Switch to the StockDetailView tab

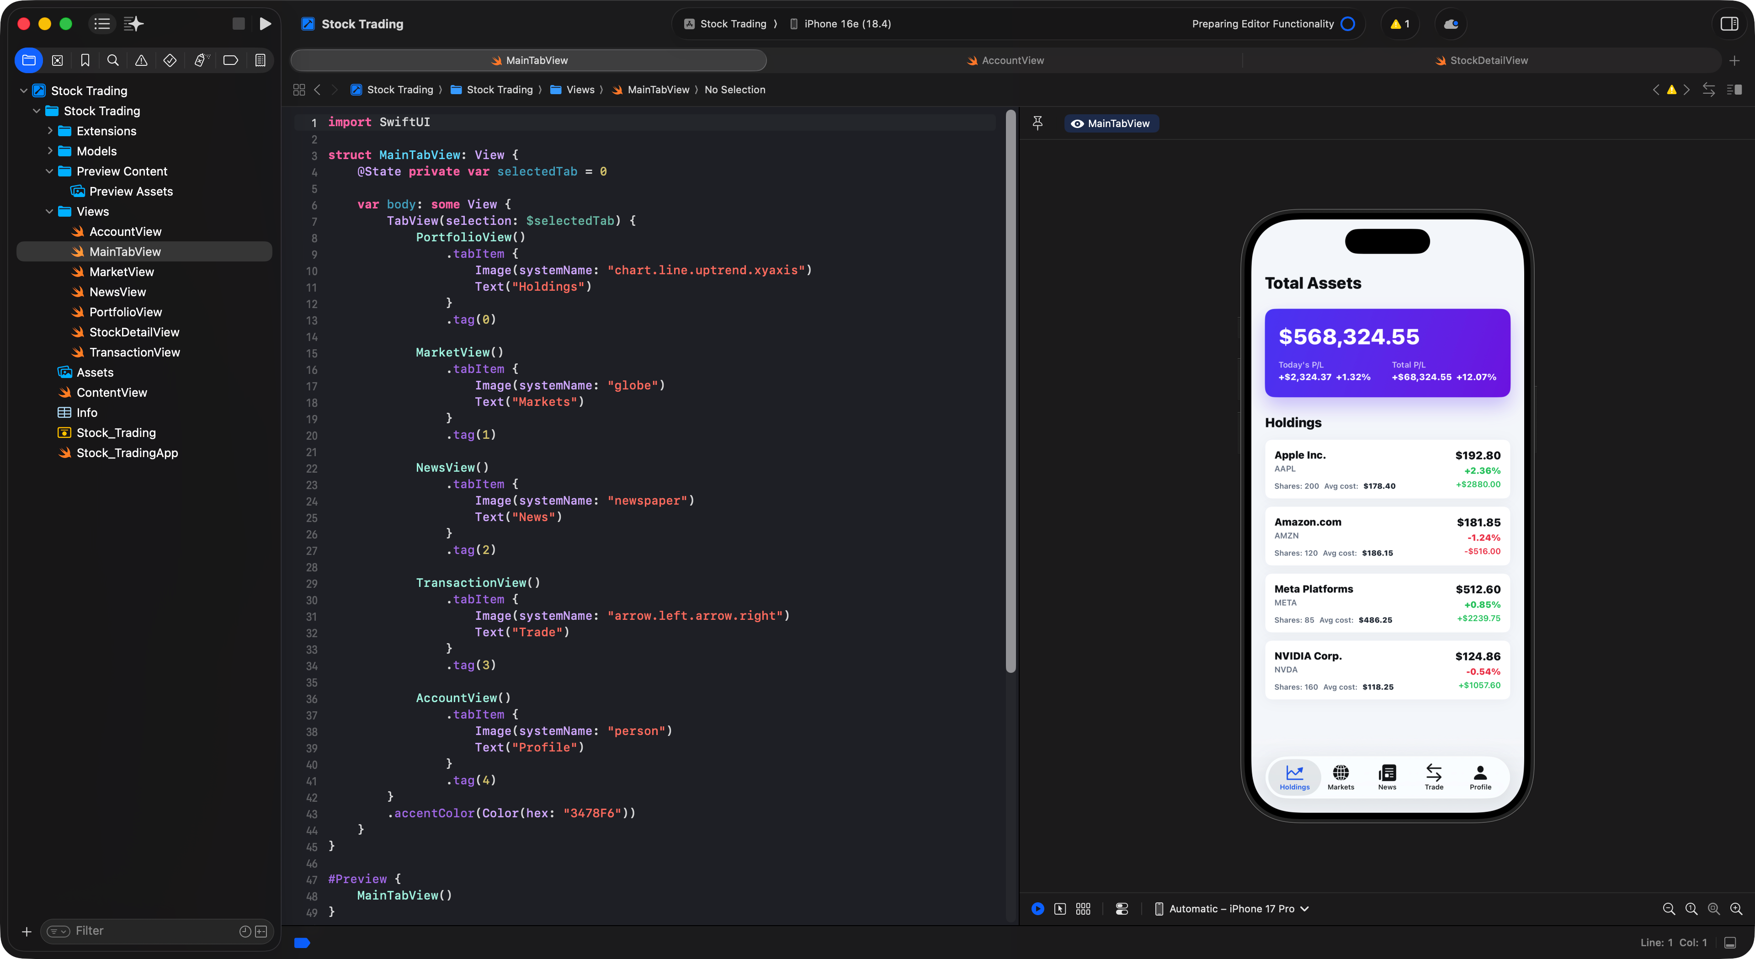coord(1482,61)
